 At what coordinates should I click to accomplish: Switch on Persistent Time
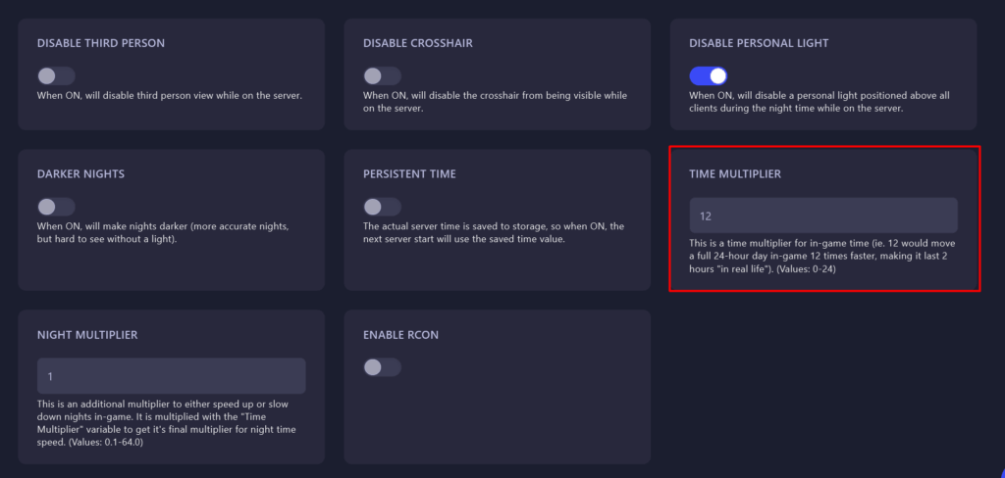coord(382,207)
